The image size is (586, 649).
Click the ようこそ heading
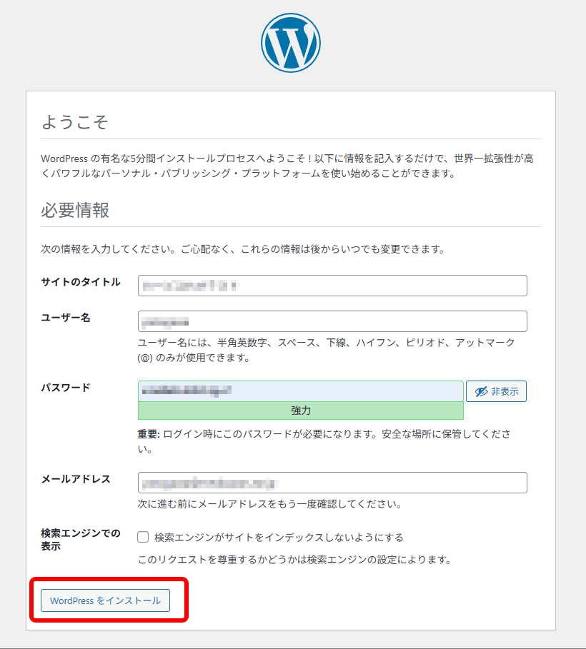[74, 121]
